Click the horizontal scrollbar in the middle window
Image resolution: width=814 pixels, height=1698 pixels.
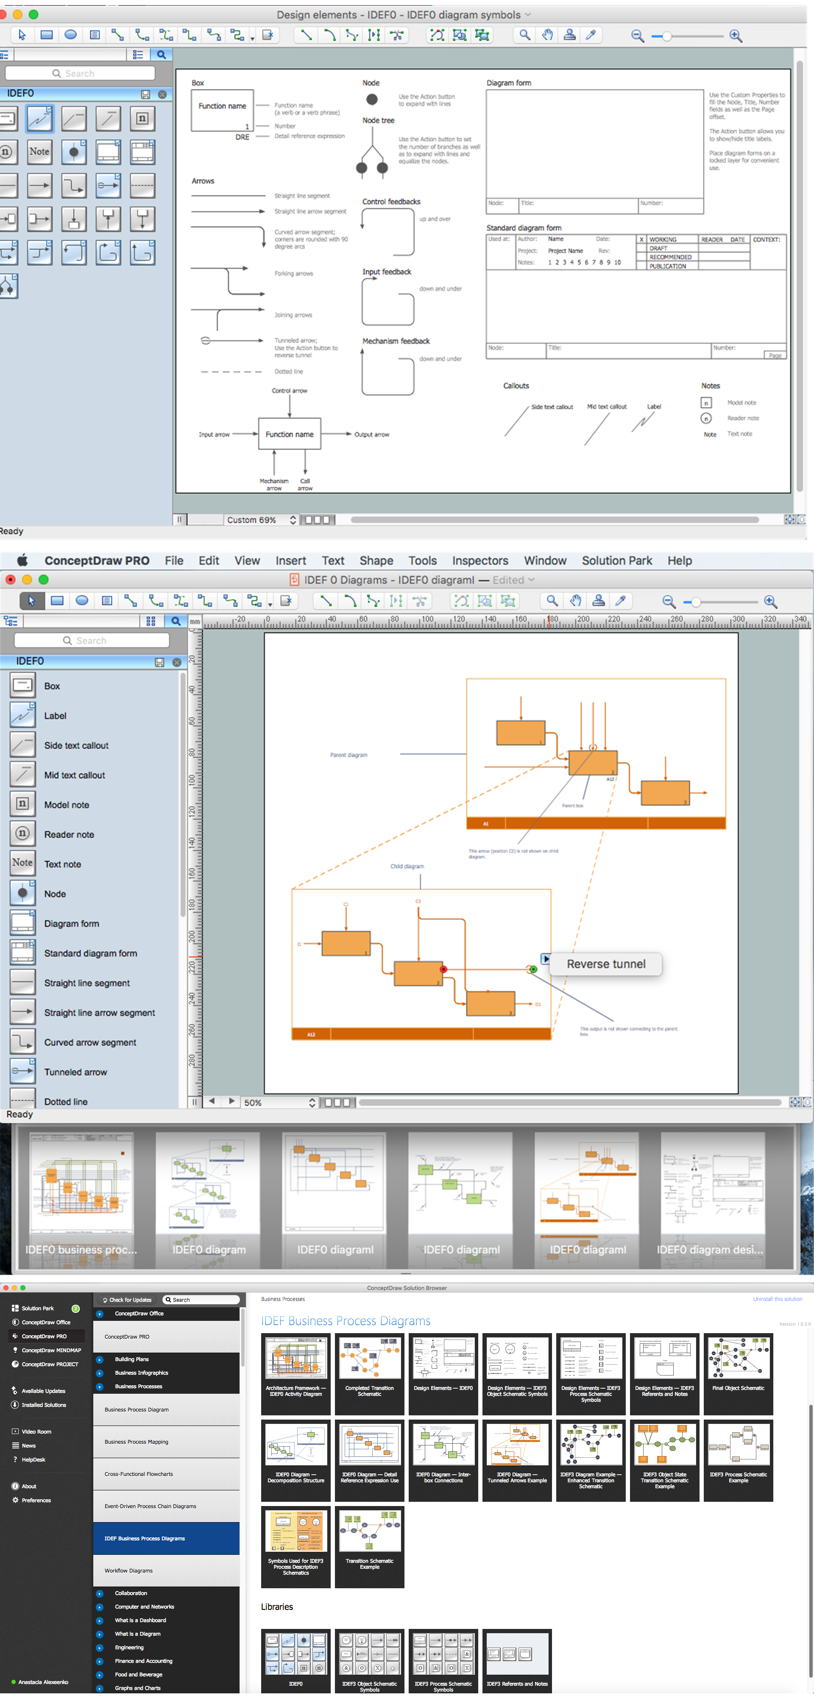(x=570, y=1102)
